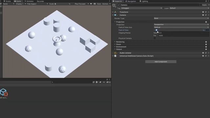Expand the Rendering section
The width and height of the screenshot is (210, 118).
coord(115,42)
